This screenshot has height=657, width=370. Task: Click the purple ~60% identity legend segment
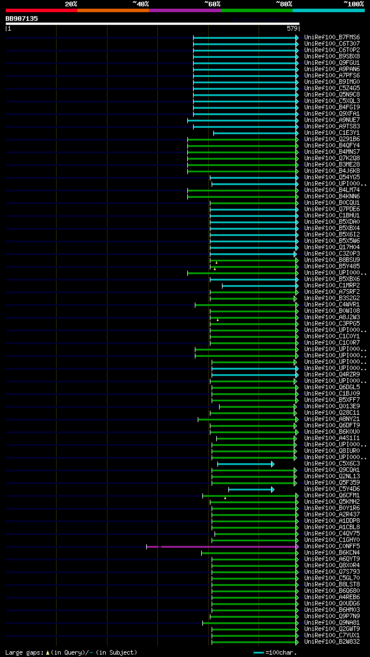[185, 10]
